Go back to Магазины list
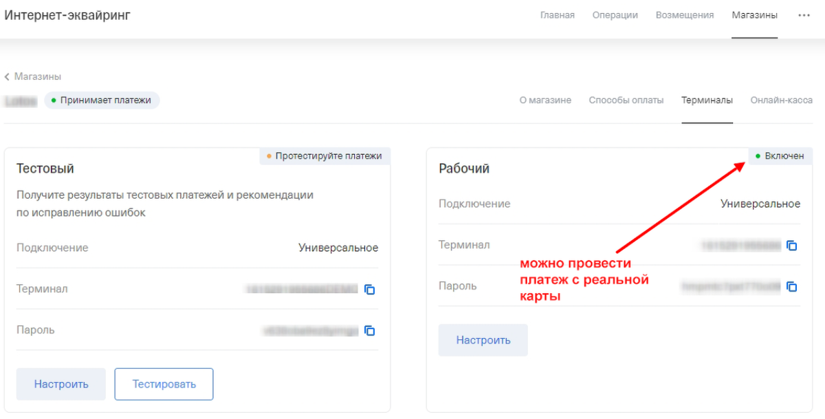The image size is (825, 419). (33, 76)
